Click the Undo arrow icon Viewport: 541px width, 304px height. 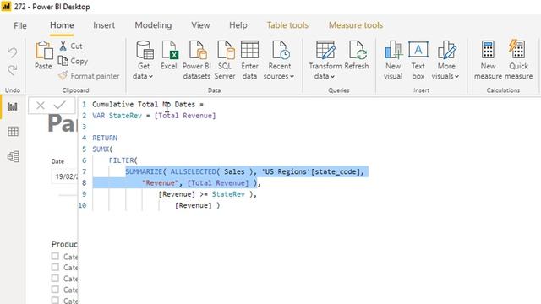(x=13, y=52)
